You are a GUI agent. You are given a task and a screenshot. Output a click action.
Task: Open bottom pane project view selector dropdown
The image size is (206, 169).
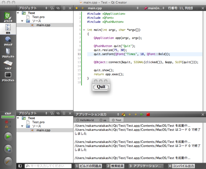(x=33, y=113)
